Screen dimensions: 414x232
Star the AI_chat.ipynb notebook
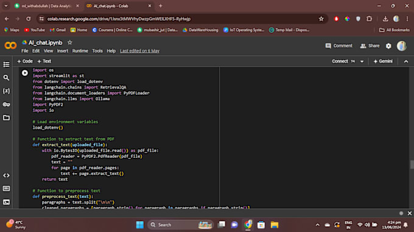[x=69, y=43]
